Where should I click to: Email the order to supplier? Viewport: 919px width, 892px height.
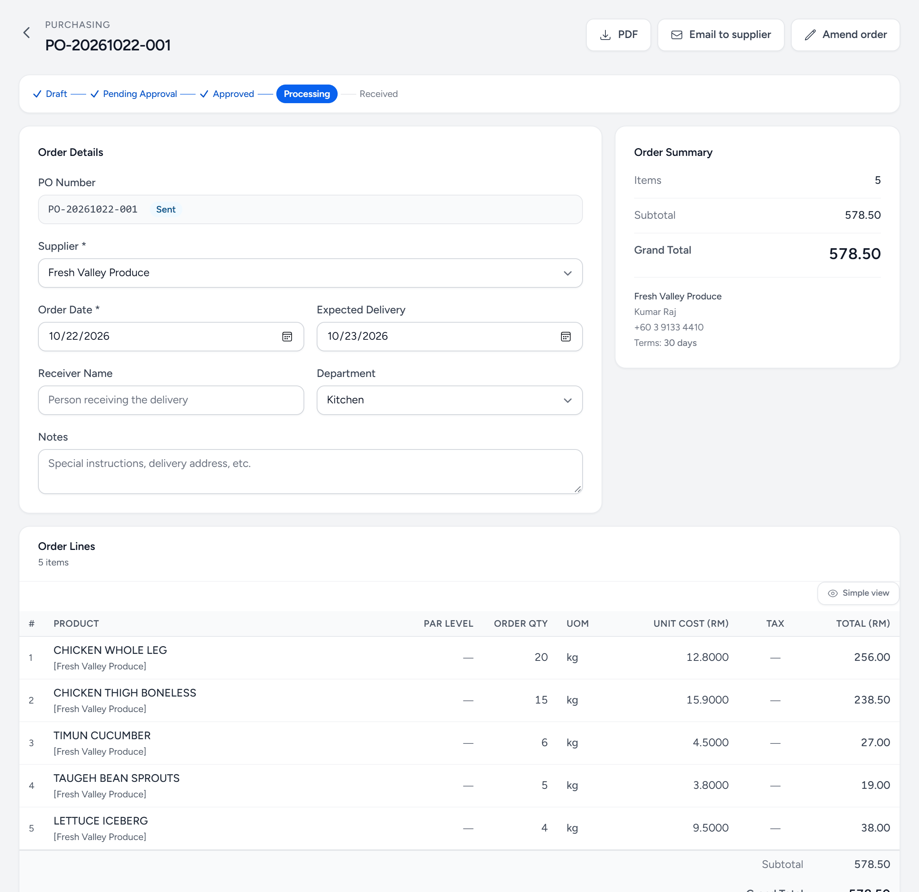721,35
